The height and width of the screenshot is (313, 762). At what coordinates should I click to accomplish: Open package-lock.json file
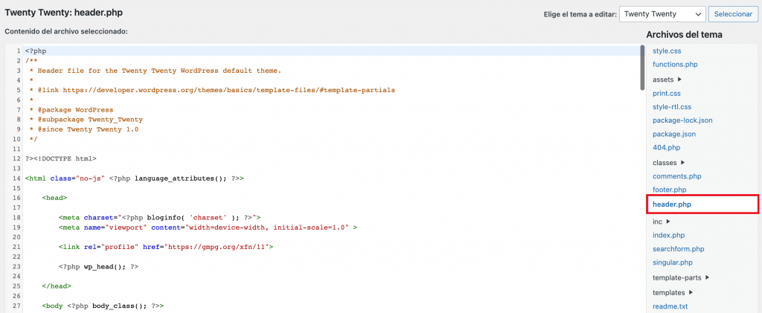tap(682, 120)
